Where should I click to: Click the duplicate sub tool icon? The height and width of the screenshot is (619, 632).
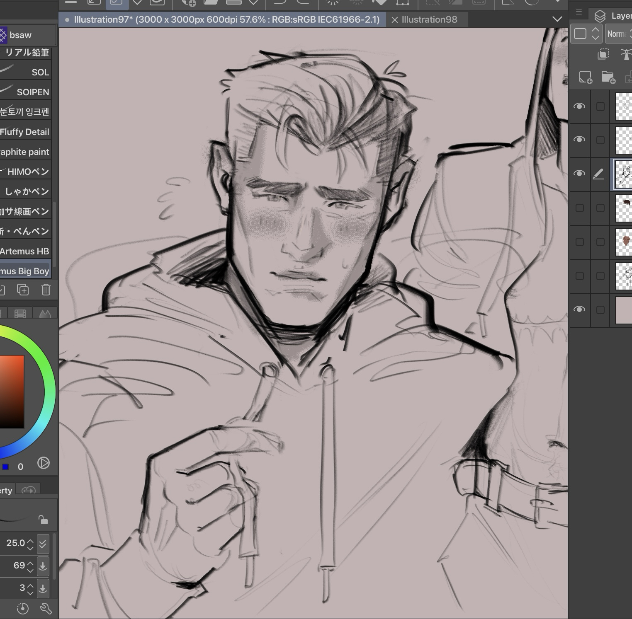click(23, 290)
